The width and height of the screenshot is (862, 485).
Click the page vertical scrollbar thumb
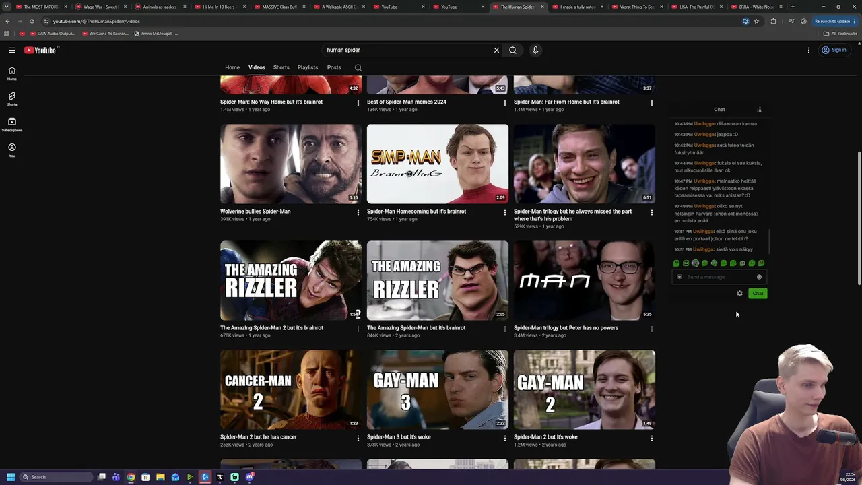click(859, 219)
